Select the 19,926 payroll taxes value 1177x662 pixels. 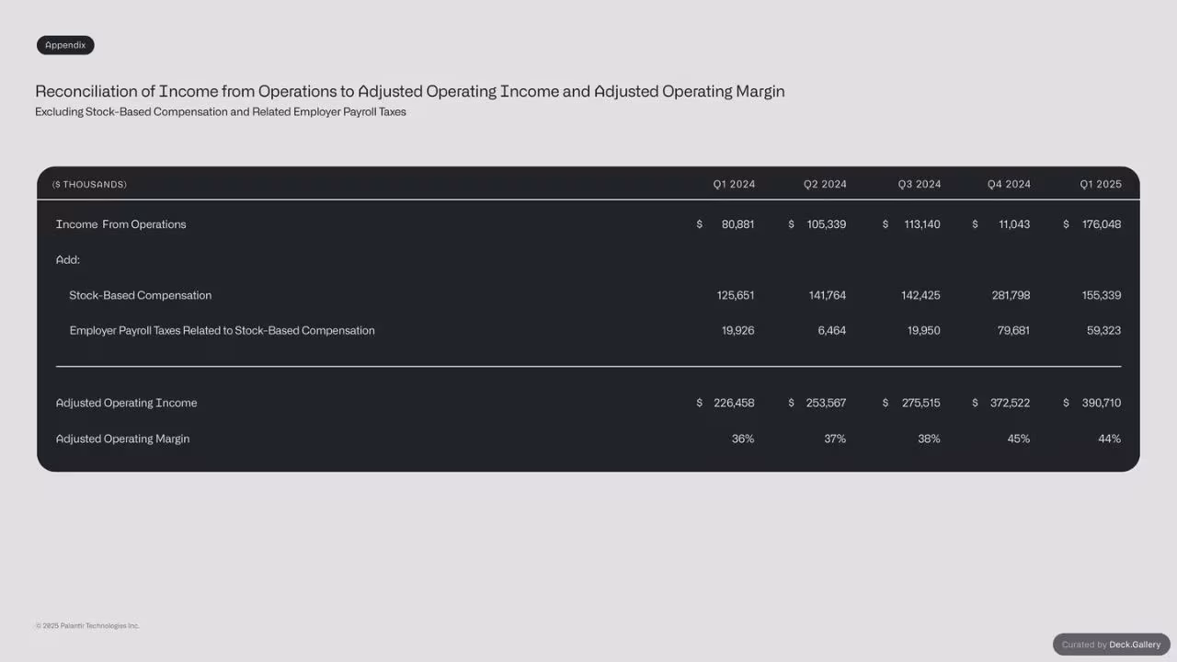pos(737,331)
